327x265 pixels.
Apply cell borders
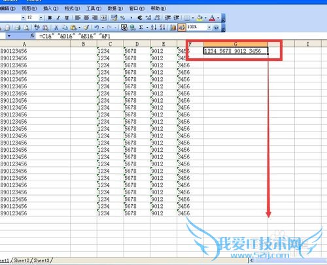[x=187, y=18]
